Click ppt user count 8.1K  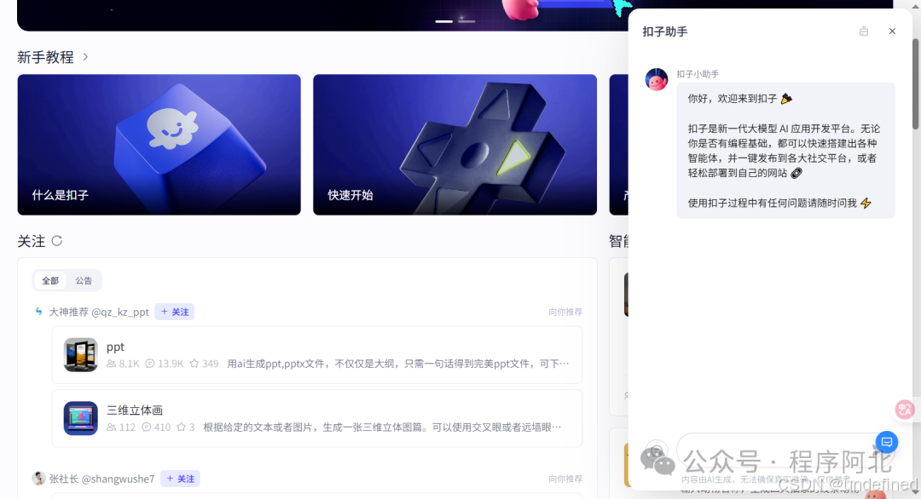click(x=123, y=364)
